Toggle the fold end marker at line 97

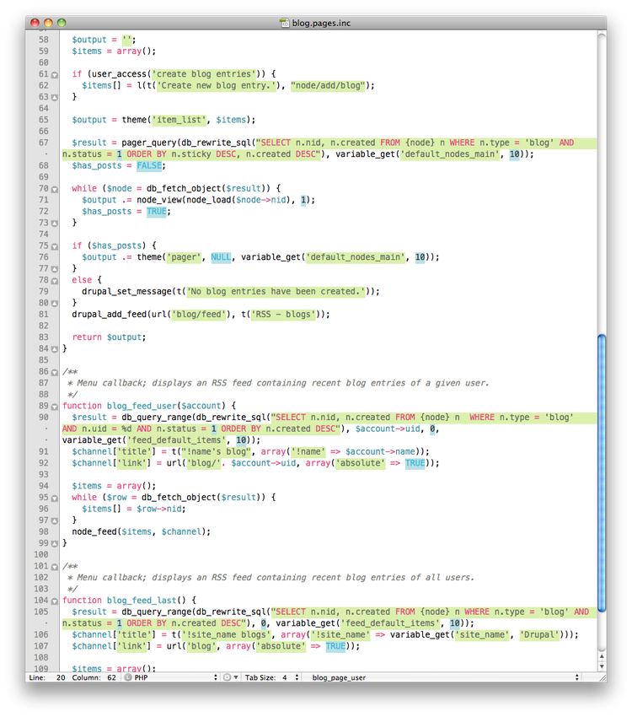click(x=54, y=520)
